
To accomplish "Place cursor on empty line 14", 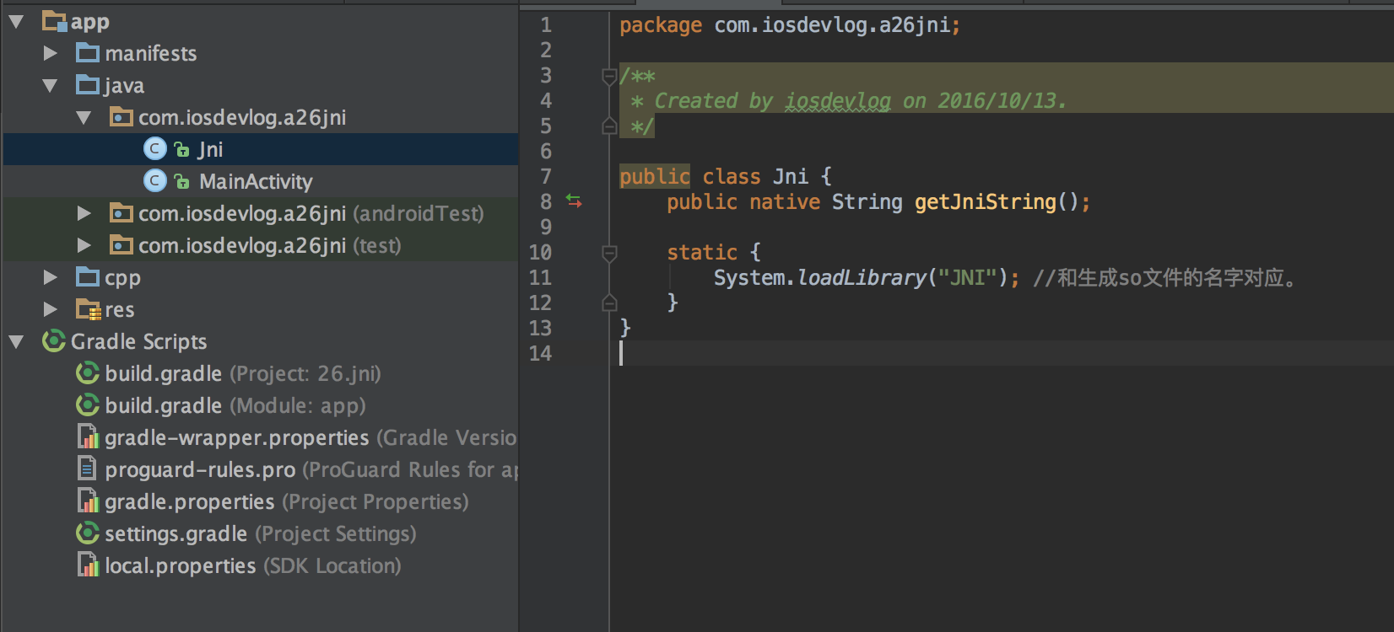I will (1001, 354).
